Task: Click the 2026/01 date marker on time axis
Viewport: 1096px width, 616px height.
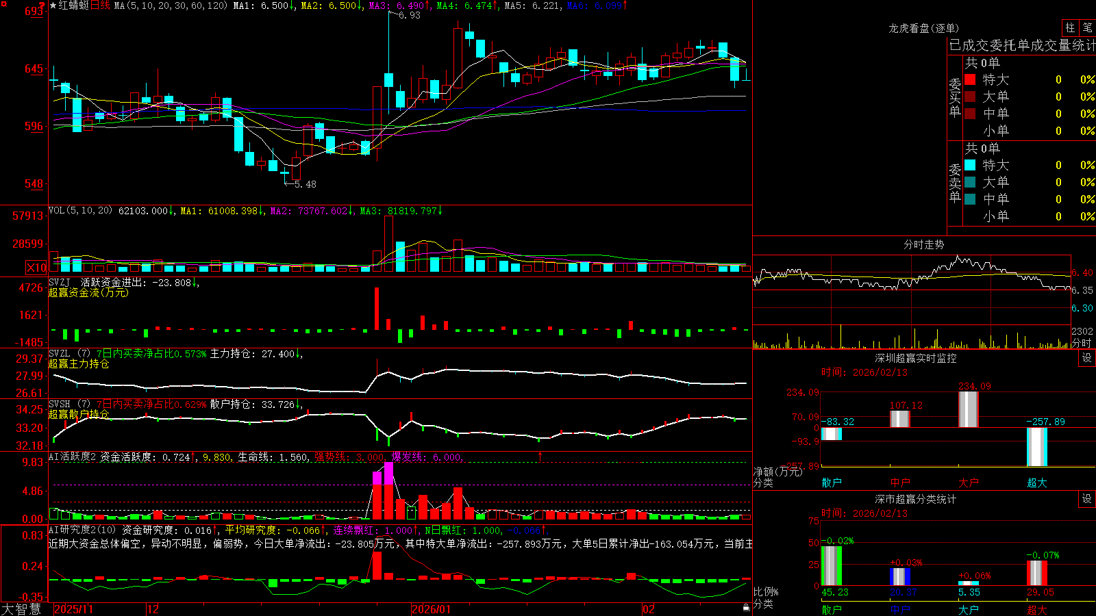Action: click(432, 609)
